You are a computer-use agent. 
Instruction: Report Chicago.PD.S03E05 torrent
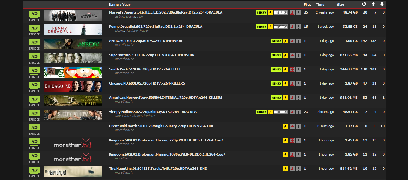[298, 84]
